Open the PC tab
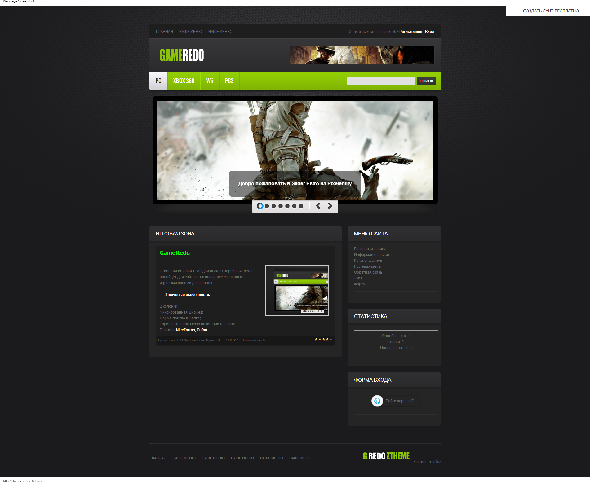 pyautogui.click(x=158, y=81)
